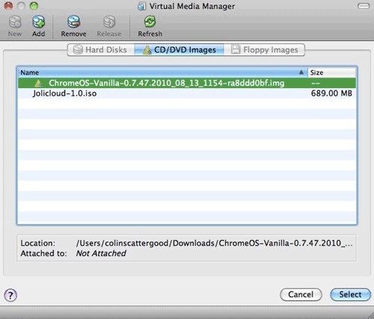This screenshot has width=374, height=319.
Task: Click the warning icon beside ChromeOS-Vanilla image
Action: coord(38,83)
